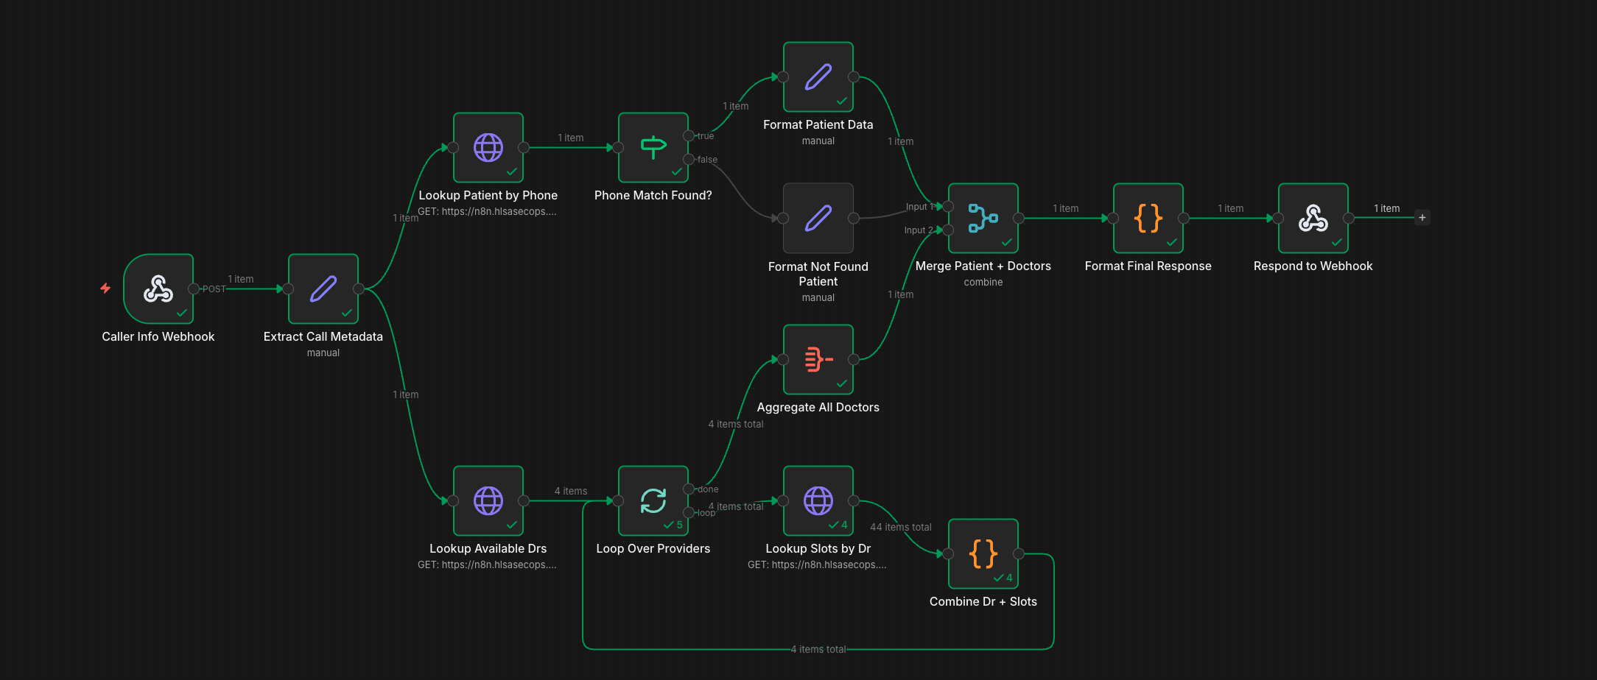Open the Loop Over Providers node
1597x680 pixels.
click(653, 500)
